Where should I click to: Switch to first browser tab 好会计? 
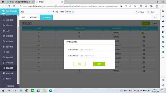pos(20,2)
